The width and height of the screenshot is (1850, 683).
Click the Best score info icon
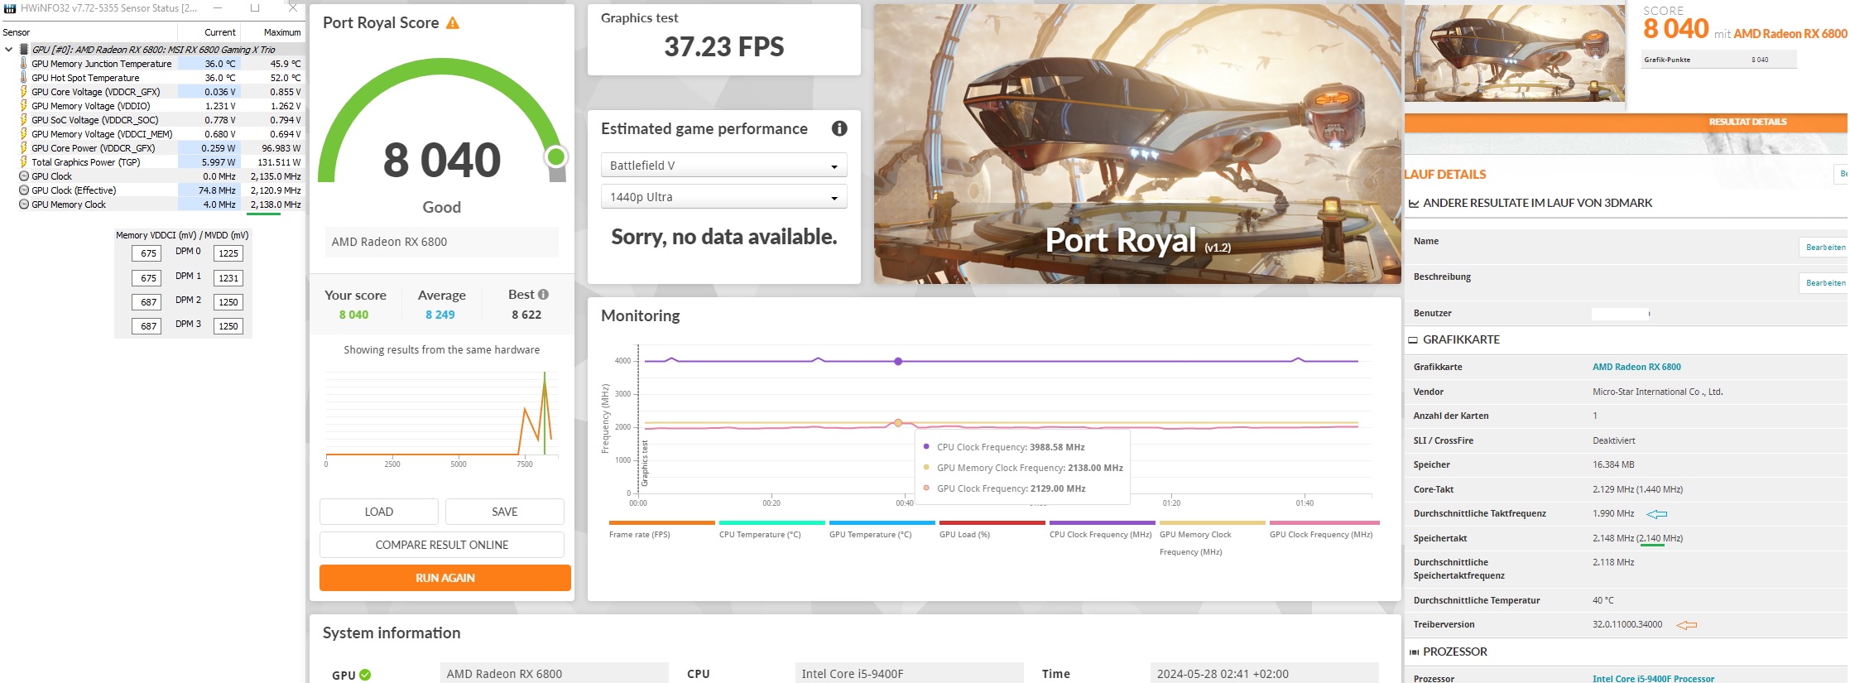pos(543,295)
